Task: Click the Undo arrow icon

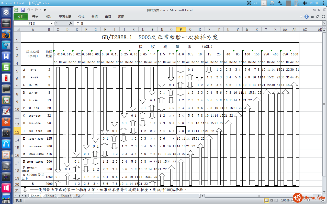Action: click(28, 10)
